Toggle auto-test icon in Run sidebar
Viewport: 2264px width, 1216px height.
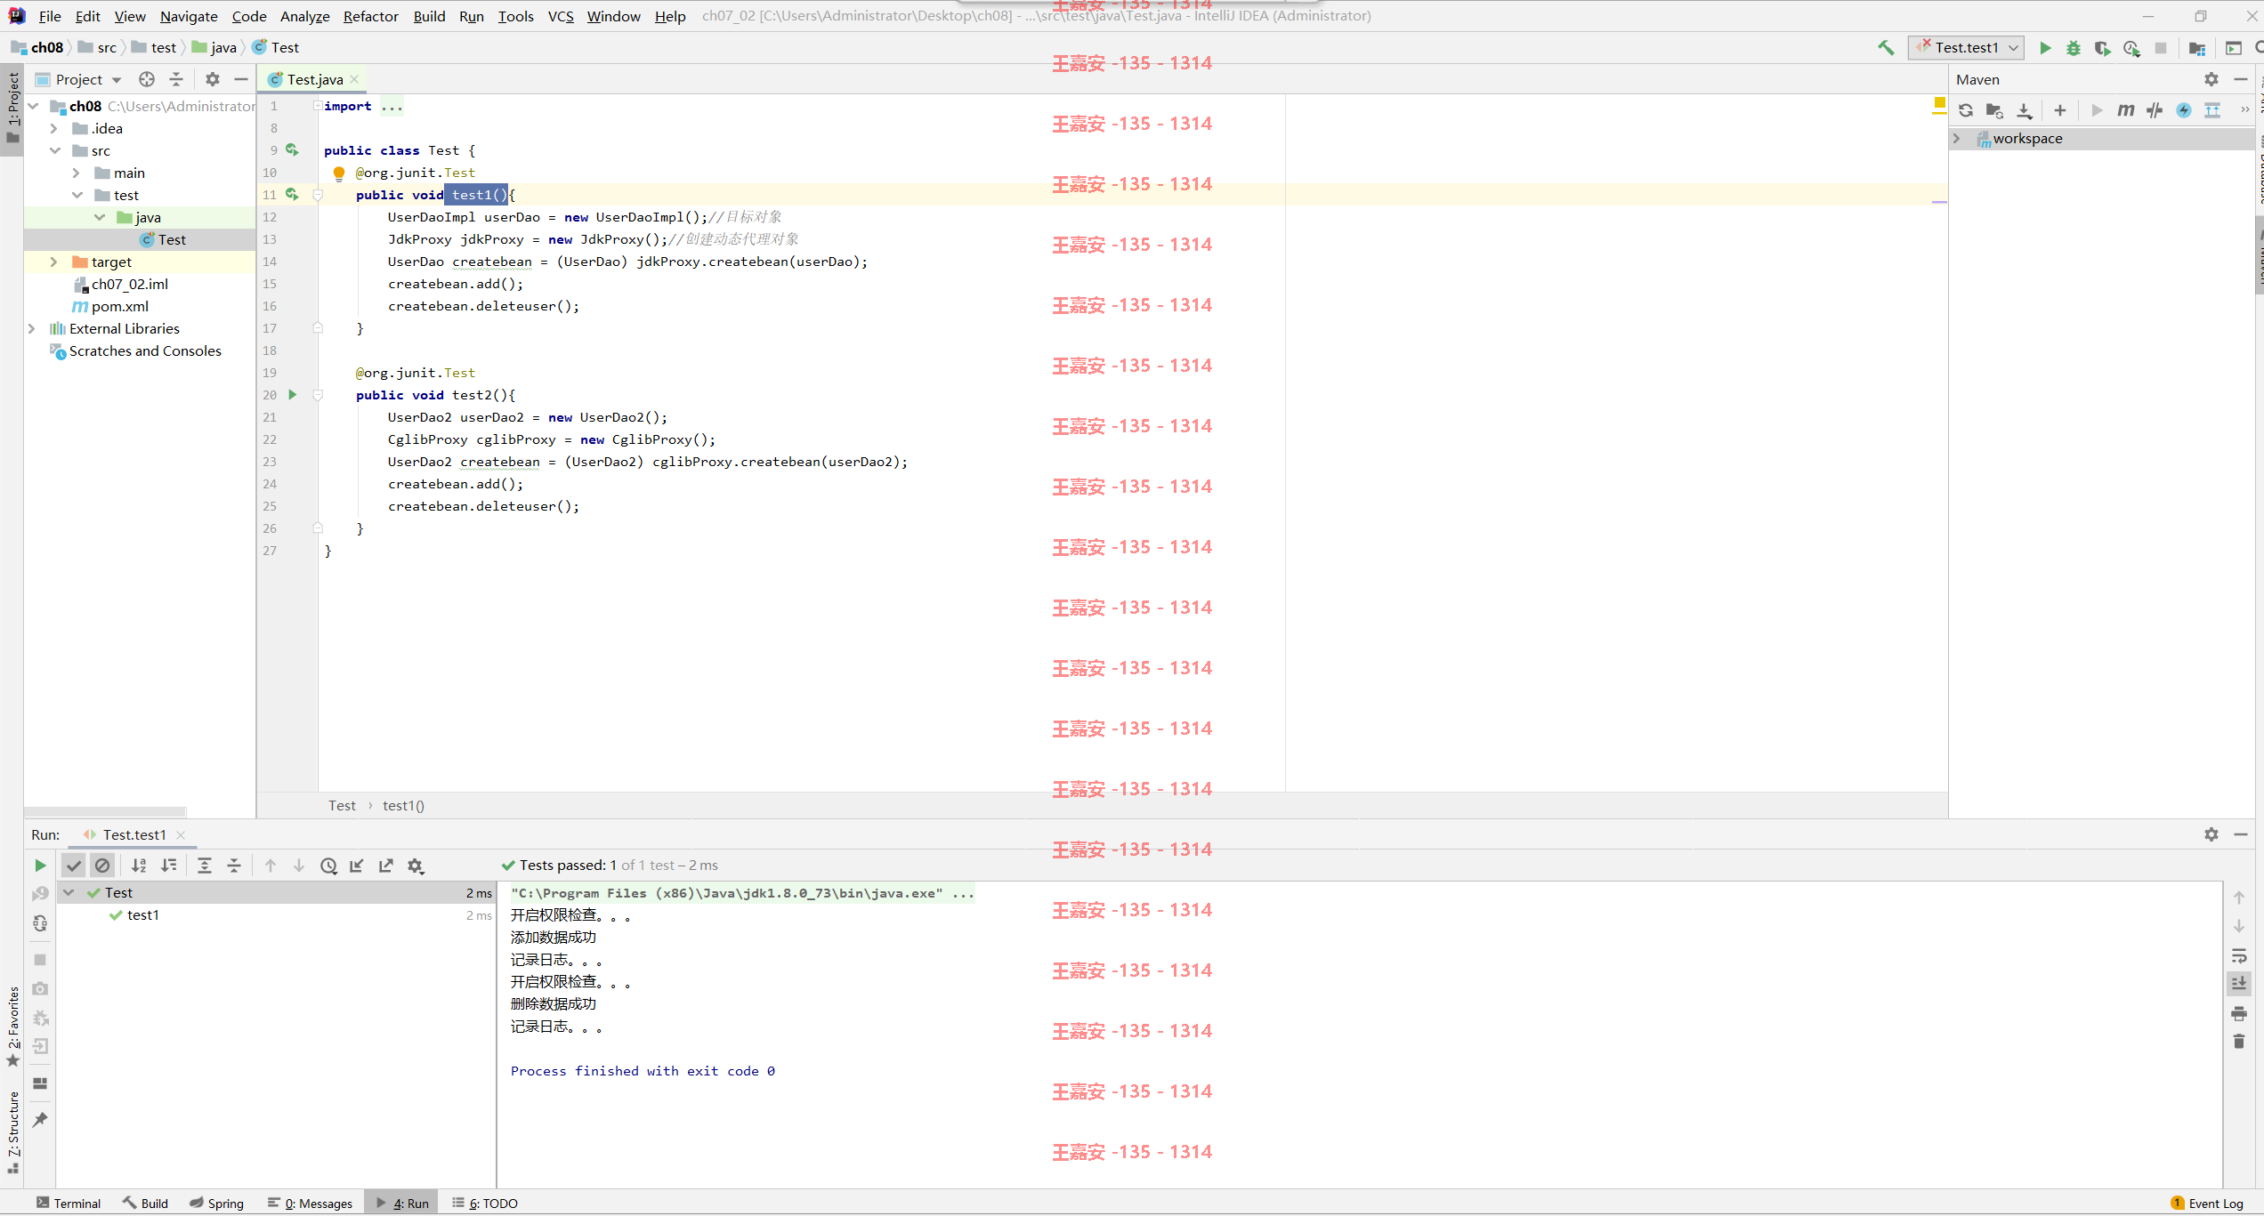(40, 923)
